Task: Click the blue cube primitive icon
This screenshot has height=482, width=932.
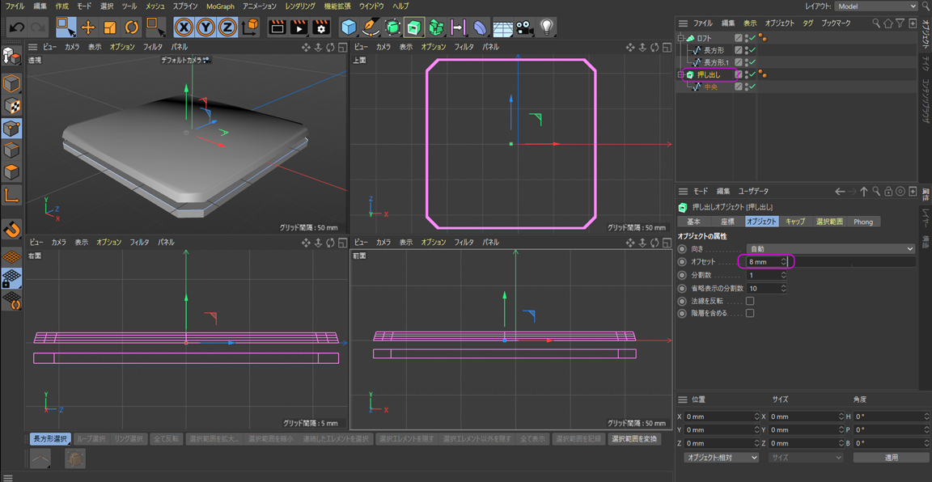Action: coord(349,27)
